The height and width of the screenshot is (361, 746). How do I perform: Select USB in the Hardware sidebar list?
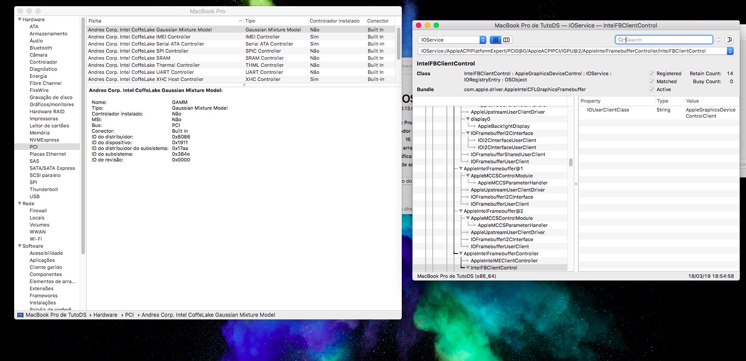tap(35, 196)
